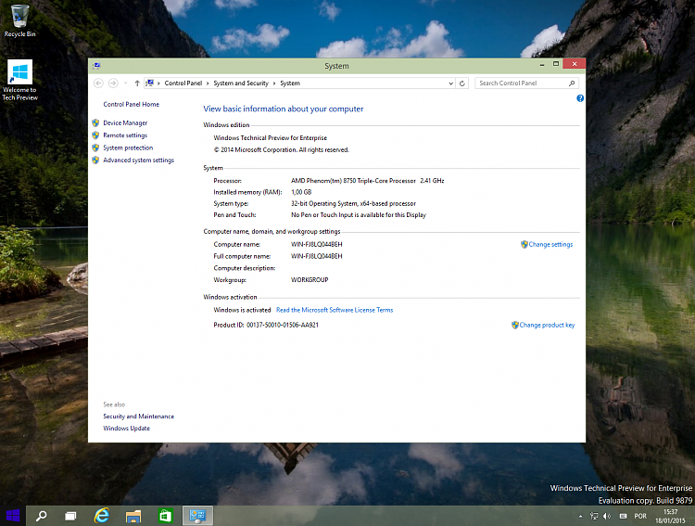Minimize the System window

[542, 64]
